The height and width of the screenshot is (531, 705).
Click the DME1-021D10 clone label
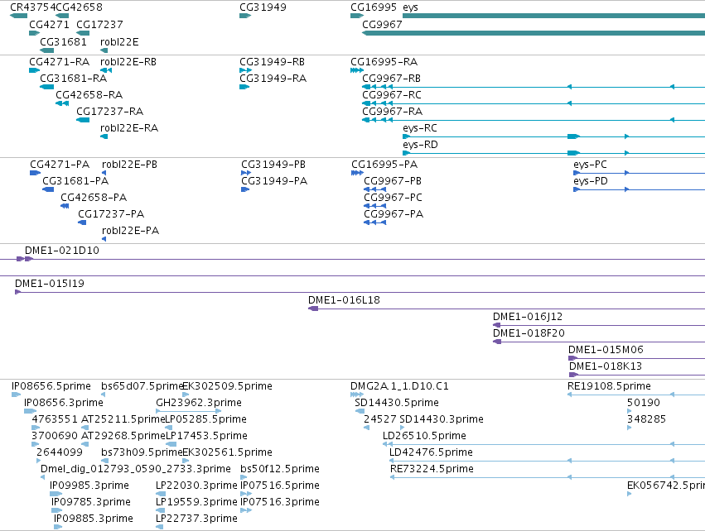[x=61, y=251]
